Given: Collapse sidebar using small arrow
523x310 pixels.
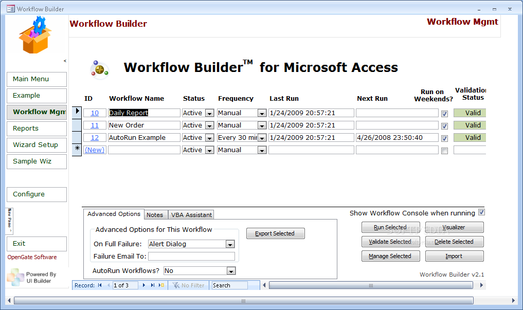Looking at the screenshot, I should point(65,61).
